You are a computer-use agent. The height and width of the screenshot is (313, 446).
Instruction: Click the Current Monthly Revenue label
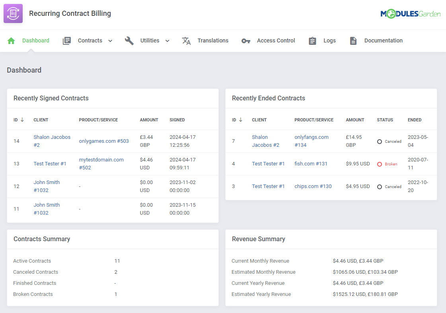(x=260, y=261)
